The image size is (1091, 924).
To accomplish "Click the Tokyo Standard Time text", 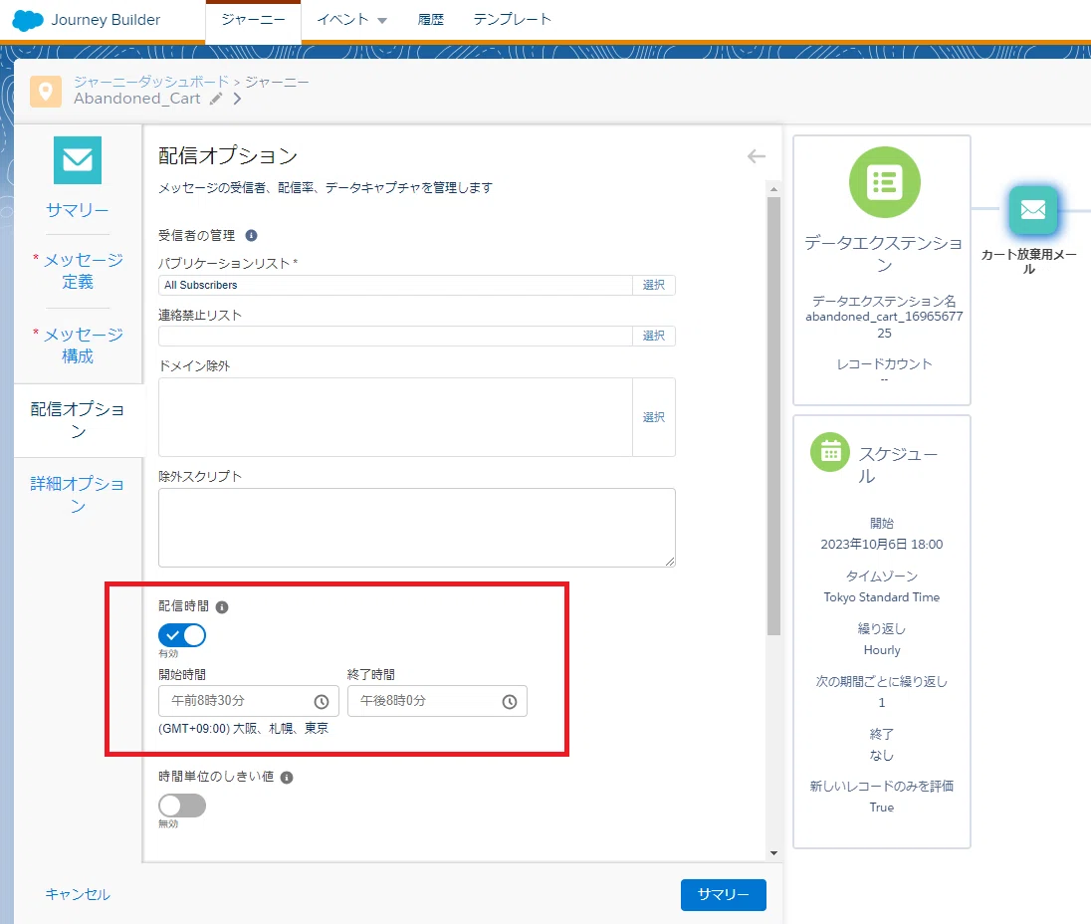I will pyautogui.click(x=882, y=597).
